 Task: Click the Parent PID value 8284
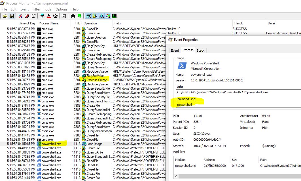197,122
